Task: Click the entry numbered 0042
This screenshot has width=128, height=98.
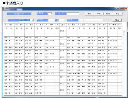Action: [x=16, y=70]
